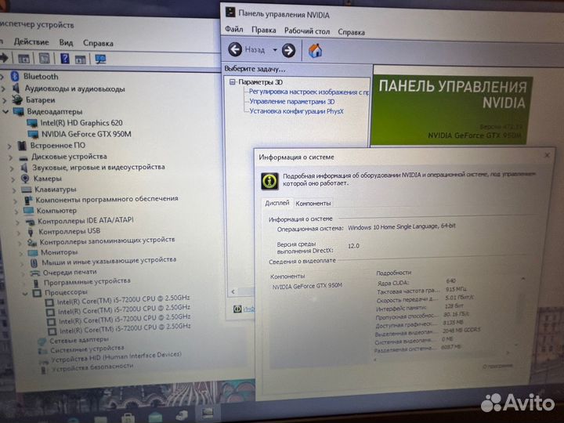Open Регулировка настроек изображения link
This screenshot has width=564, height=423.
point(309,92)
